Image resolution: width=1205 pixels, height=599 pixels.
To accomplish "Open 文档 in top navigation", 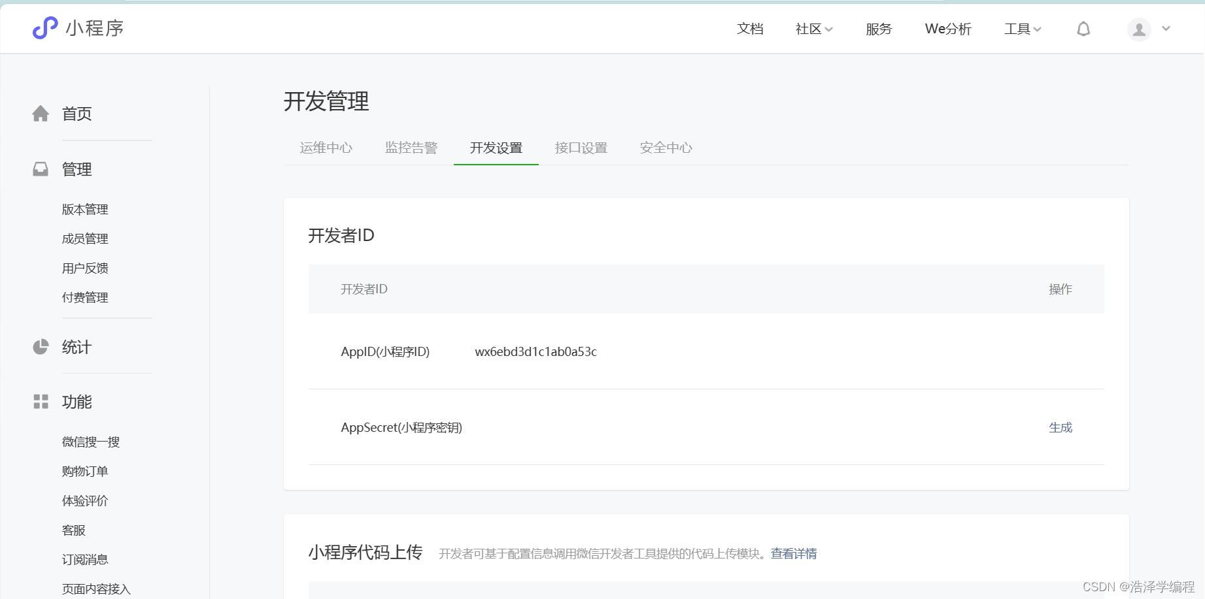I will 750,29.
